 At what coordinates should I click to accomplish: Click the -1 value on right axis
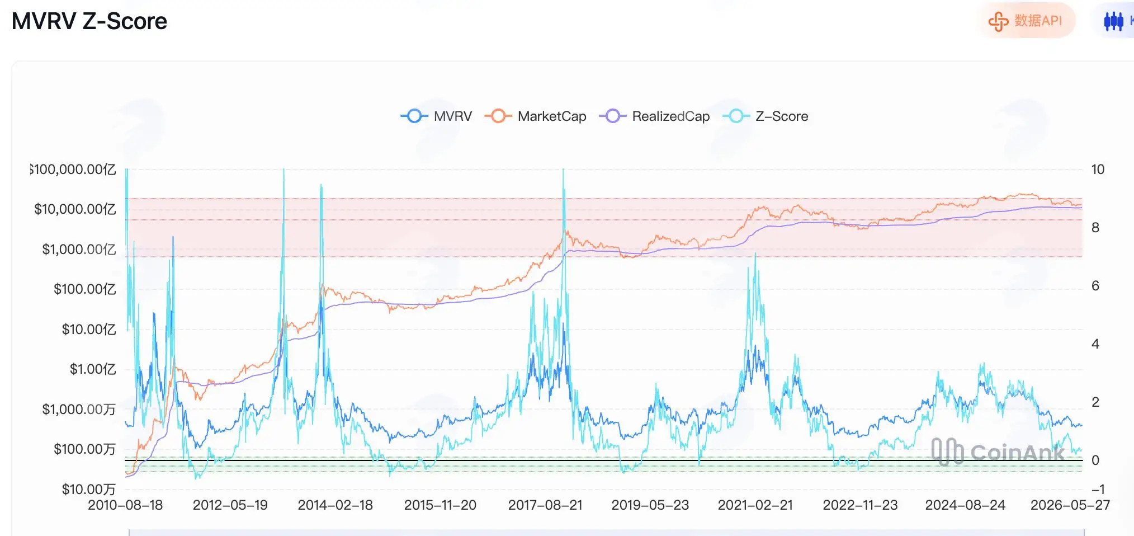pos(1097,489)
